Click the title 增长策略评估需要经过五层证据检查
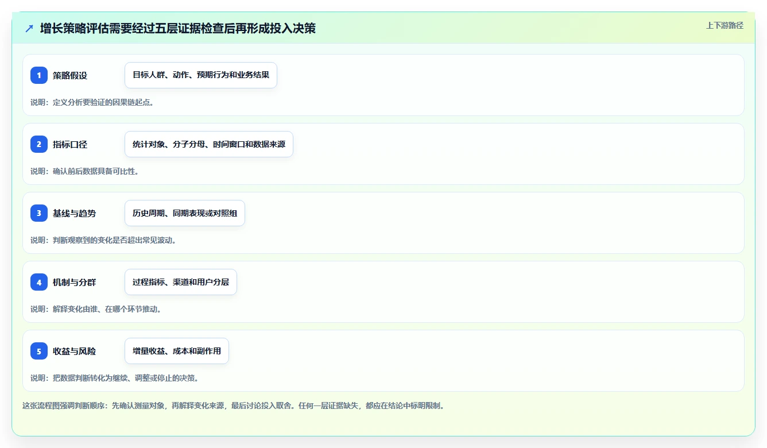Viewport: 767px width, 448px height. 178,28
